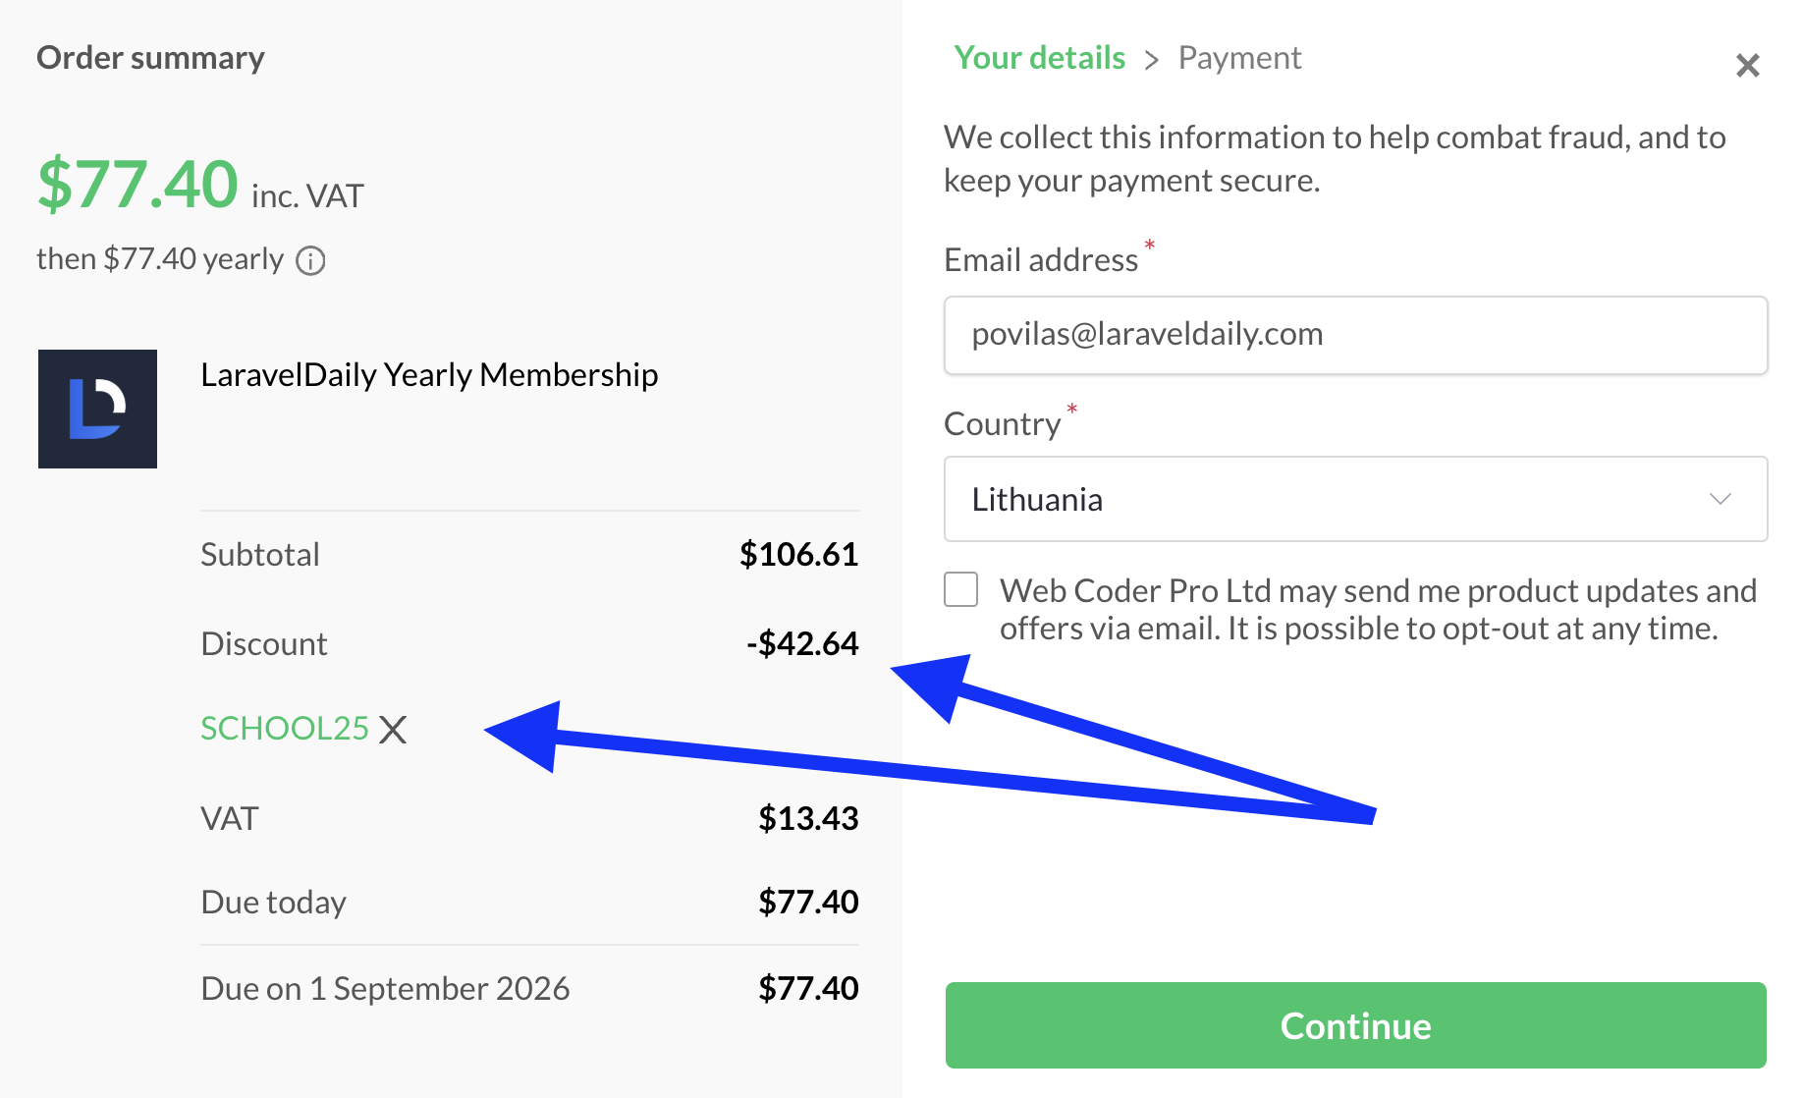Select the Payment breadcrumb step
Screen dimensions: 1803x1098
[1239, 58]
